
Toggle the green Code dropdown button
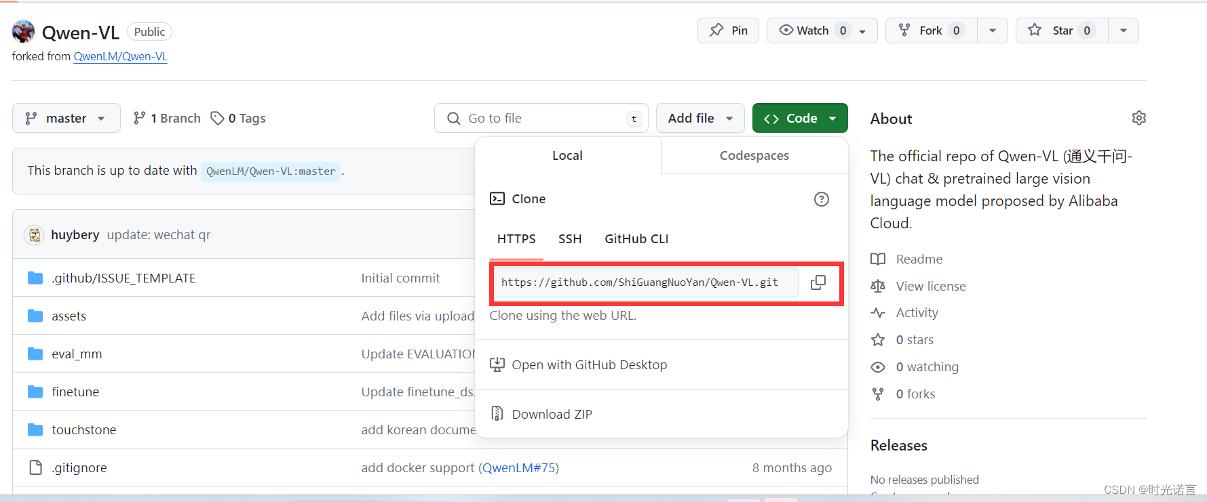tap(800, 118)
